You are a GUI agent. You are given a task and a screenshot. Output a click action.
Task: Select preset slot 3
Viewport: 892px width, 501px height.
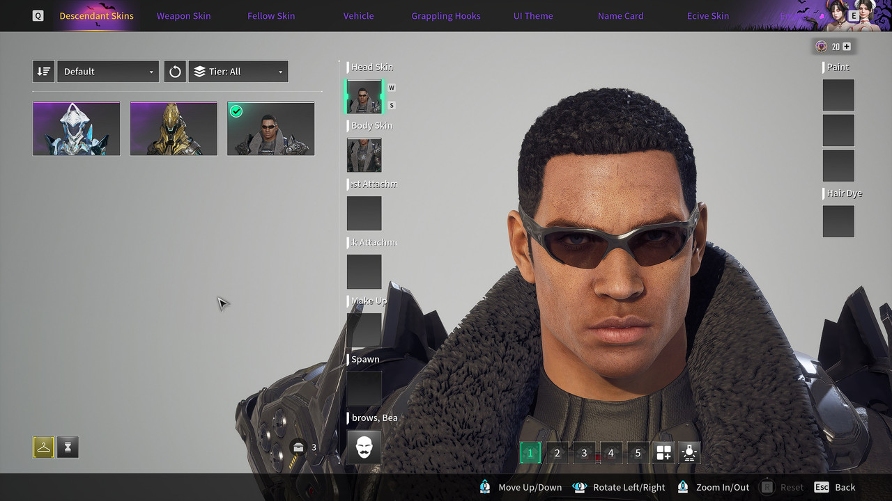(x=584, y=453)
